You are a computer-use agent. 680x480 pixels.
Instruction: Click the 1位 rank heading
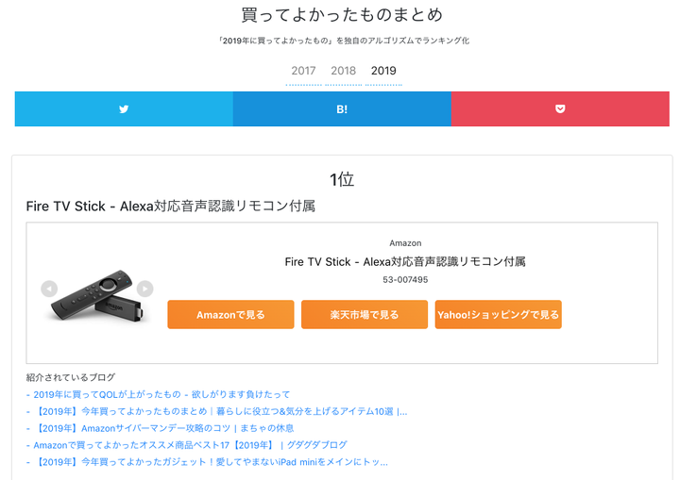click(x=342, y=179)
